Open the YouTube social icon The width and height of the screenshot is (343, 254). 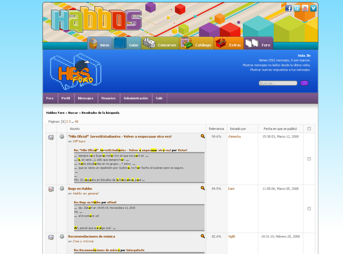(305, 8)
